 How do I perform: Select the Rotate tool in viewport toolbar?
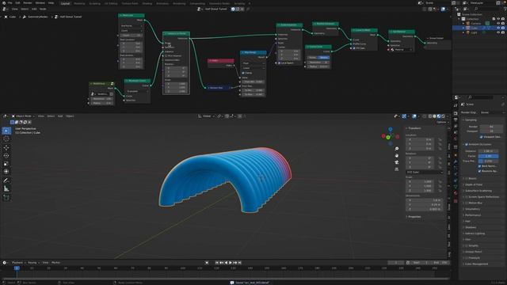coord(6,155)
